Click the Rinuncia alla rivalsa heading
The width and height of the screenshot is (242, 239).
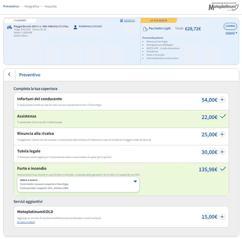point(35,134)
